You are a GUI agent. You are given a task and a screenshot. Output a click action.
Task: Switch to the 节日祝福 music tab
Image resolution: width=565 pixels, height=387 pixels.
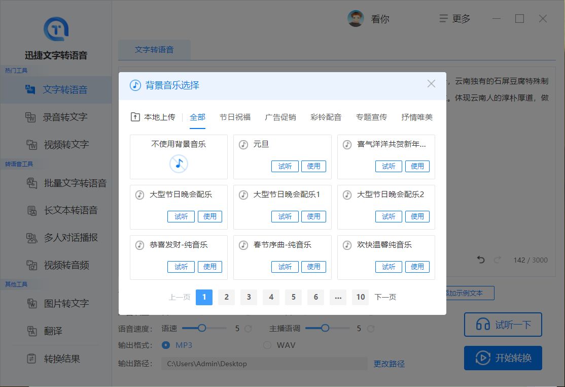click(234, 116)
